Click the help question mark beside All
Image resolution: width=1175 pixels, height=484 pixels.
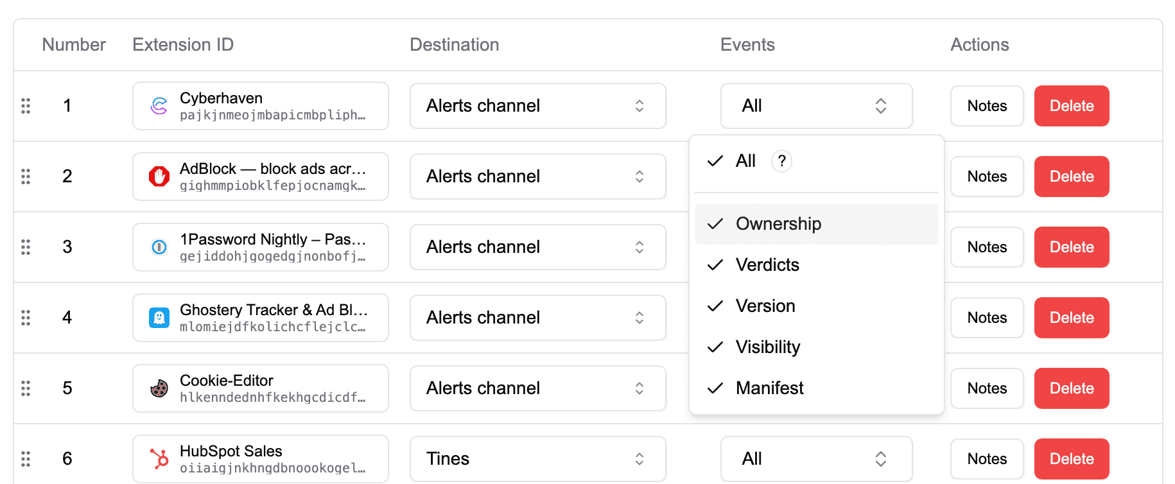pyautogui.click(x=781, y=161)
